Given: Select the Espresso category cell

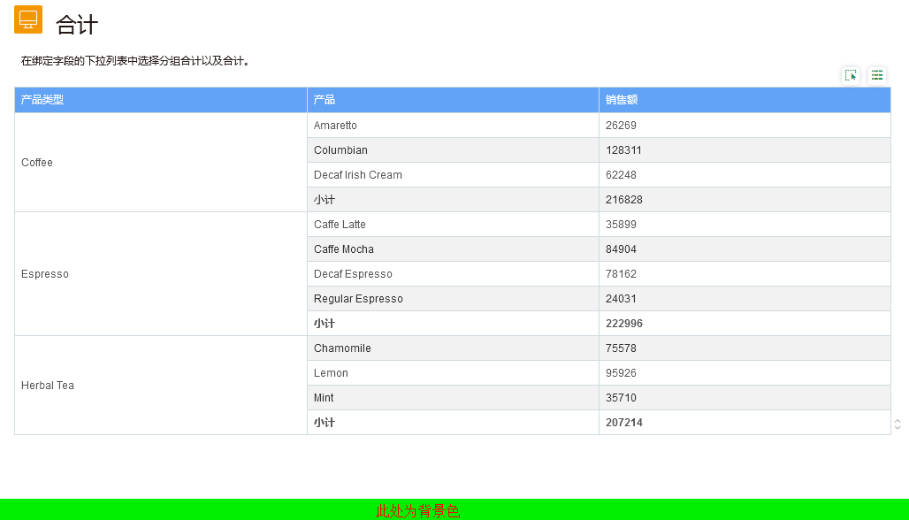Looking at the screenshot, I should tap(44, 274).
